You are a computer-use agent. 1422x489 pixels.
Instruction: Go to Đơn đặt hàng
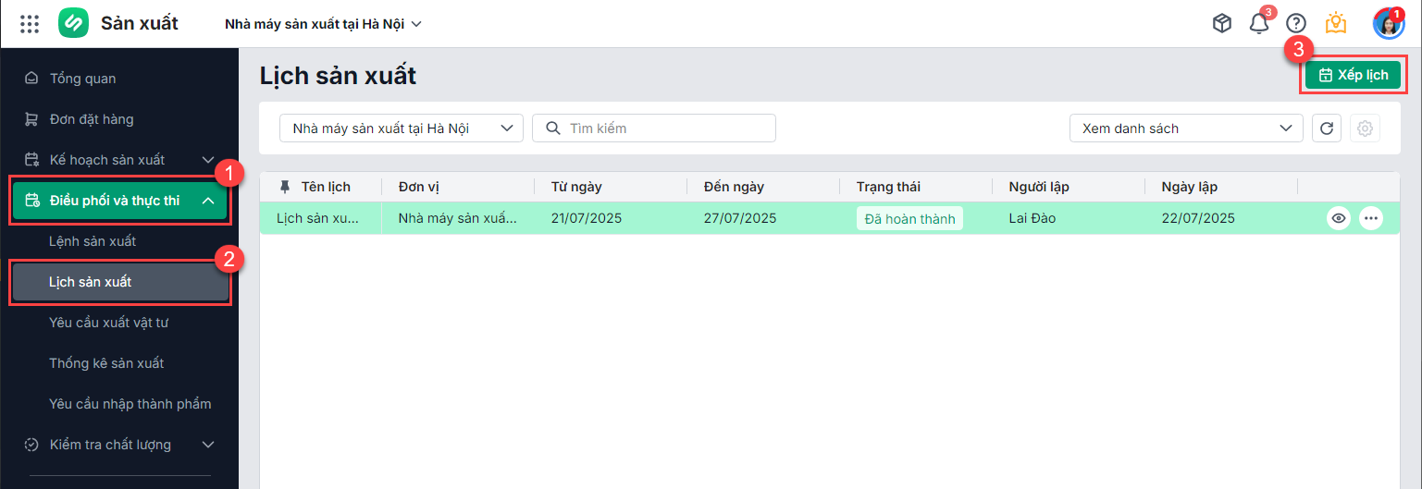pyautogui.click(x=119, y=119)
